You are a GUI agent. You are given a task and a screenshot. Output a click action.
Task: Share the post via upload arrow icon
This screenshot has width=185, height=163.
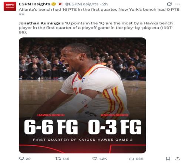tap(178, 159)
